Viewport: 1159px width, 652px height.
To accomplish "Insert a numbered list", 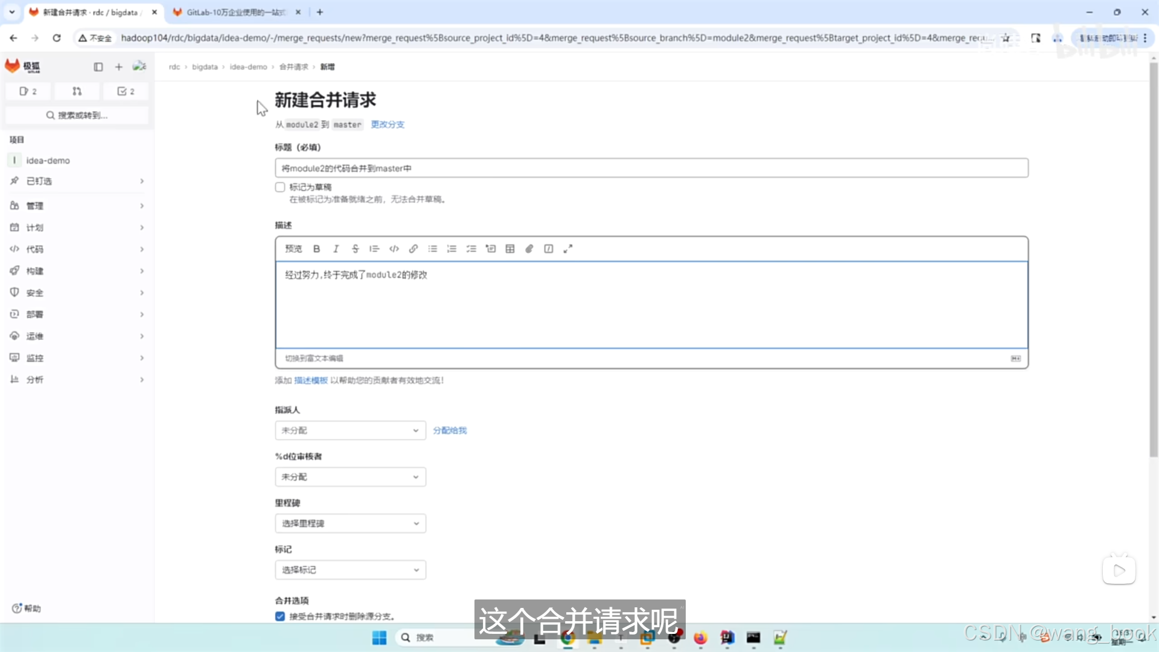I will click(x=452, y=249).
